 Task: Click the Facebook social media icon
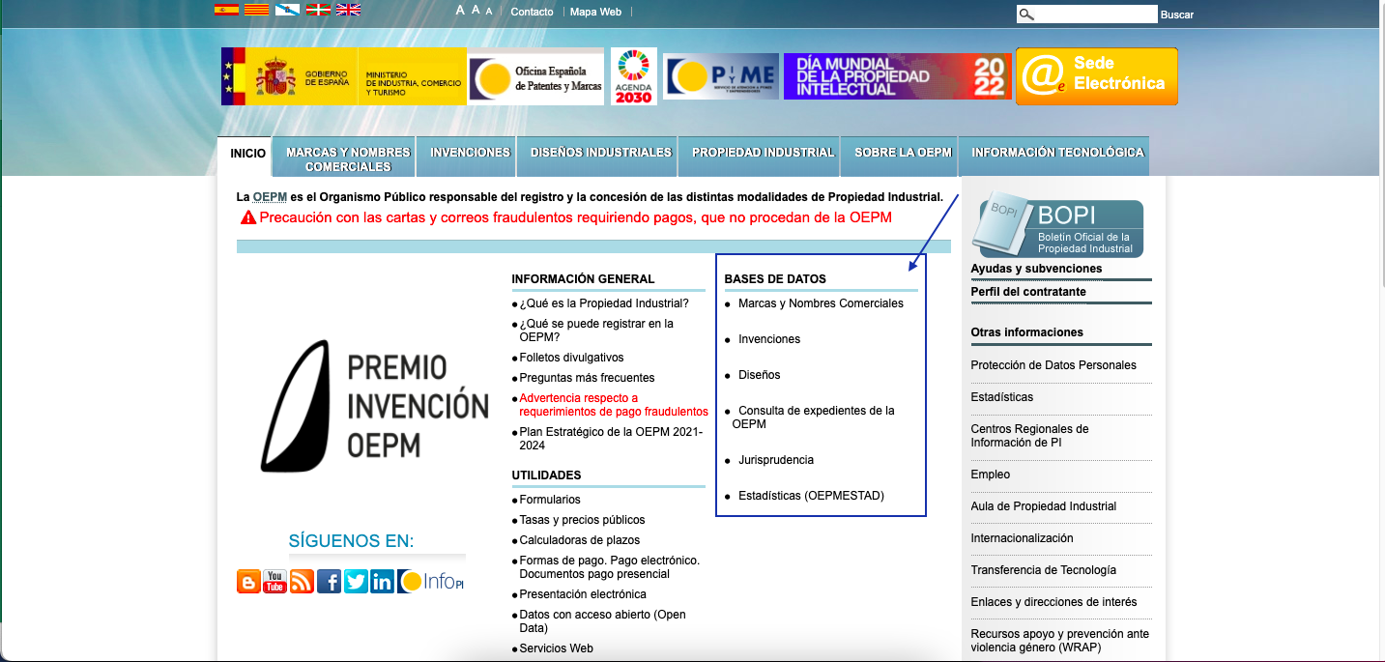tap(329, 582)
